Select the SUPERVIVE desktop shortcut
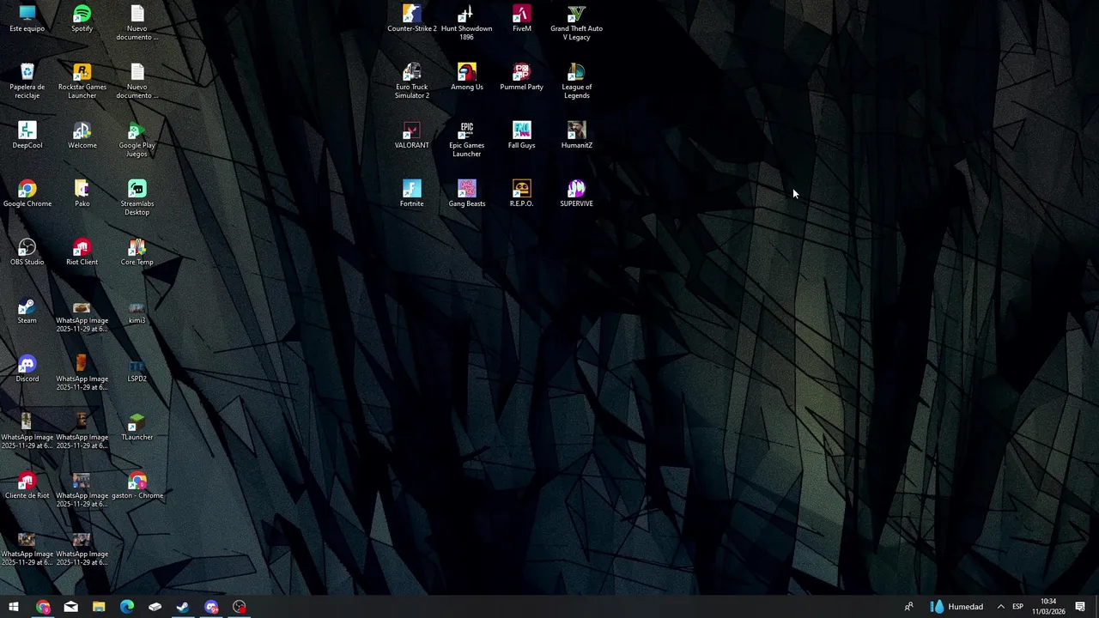 (x=577, y=194)
